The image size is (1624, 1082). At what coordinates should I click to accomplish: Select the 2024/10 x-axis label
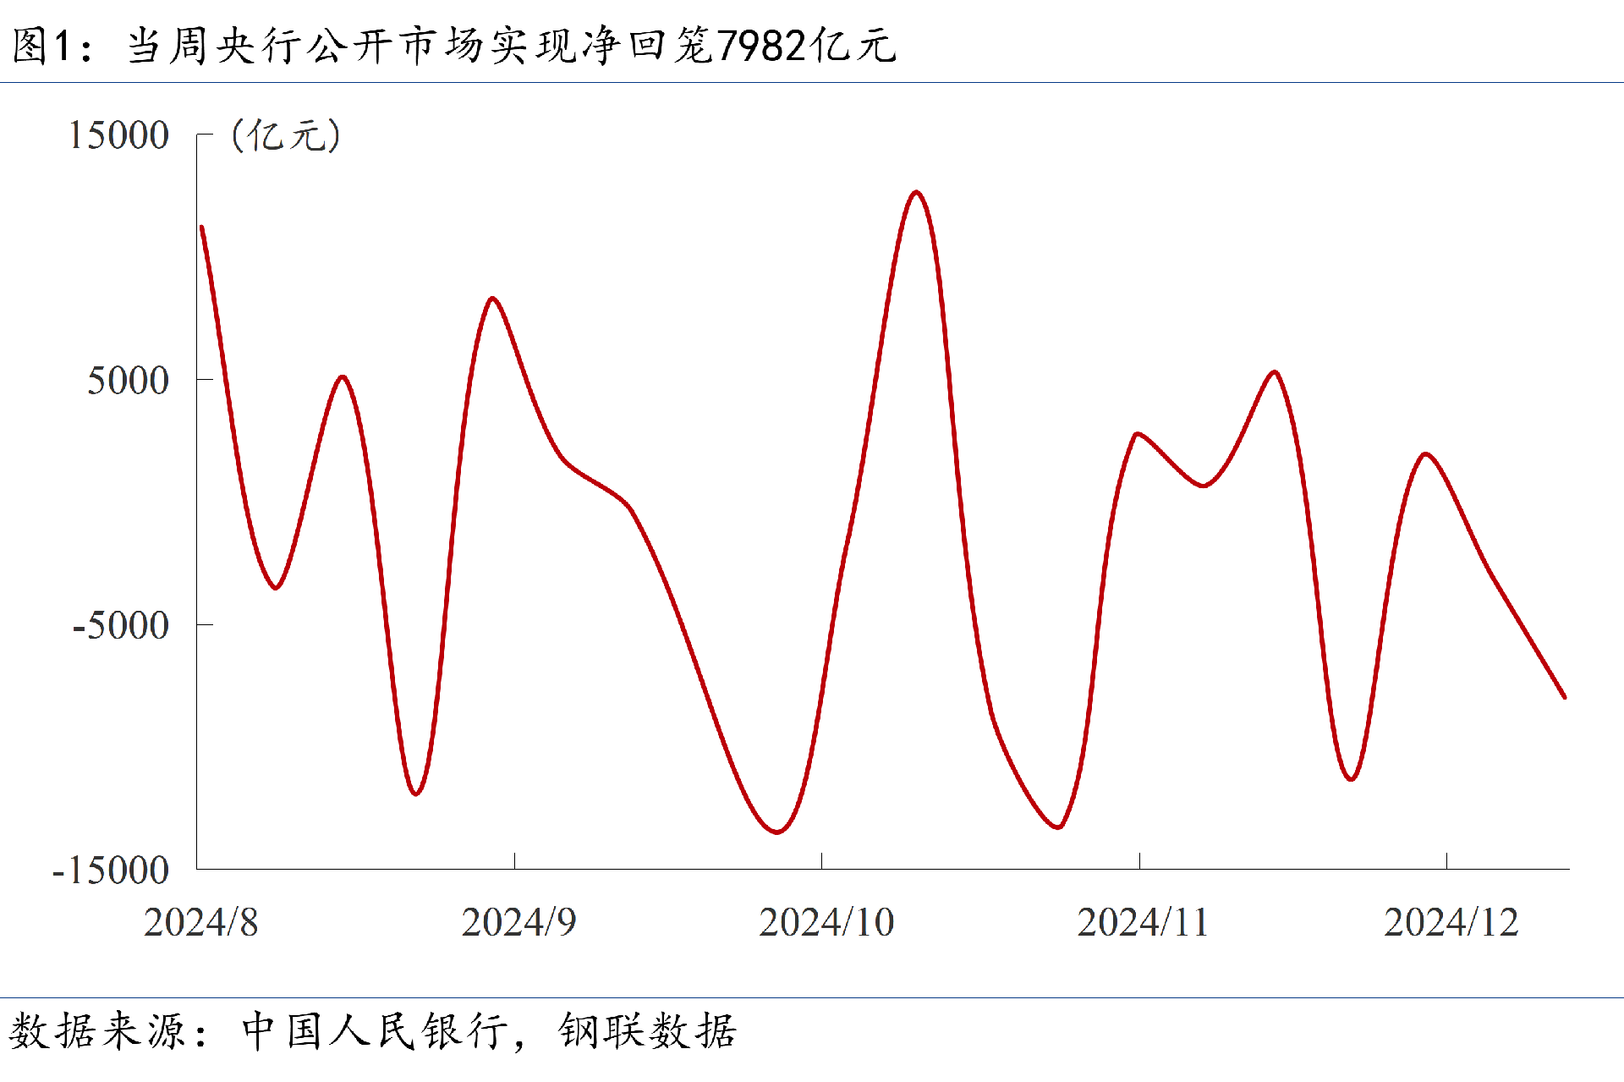pyautogui.click(x=826, y=922)
